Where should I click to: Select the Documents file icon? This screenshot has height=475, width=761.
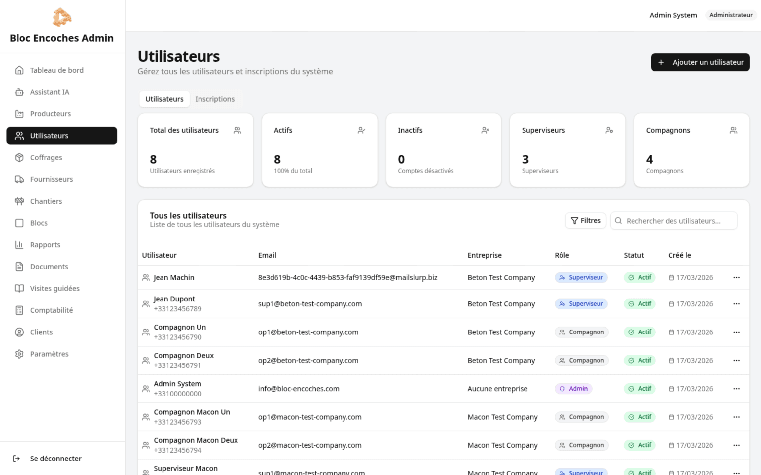pyautogui.click(x=19, y=267)
